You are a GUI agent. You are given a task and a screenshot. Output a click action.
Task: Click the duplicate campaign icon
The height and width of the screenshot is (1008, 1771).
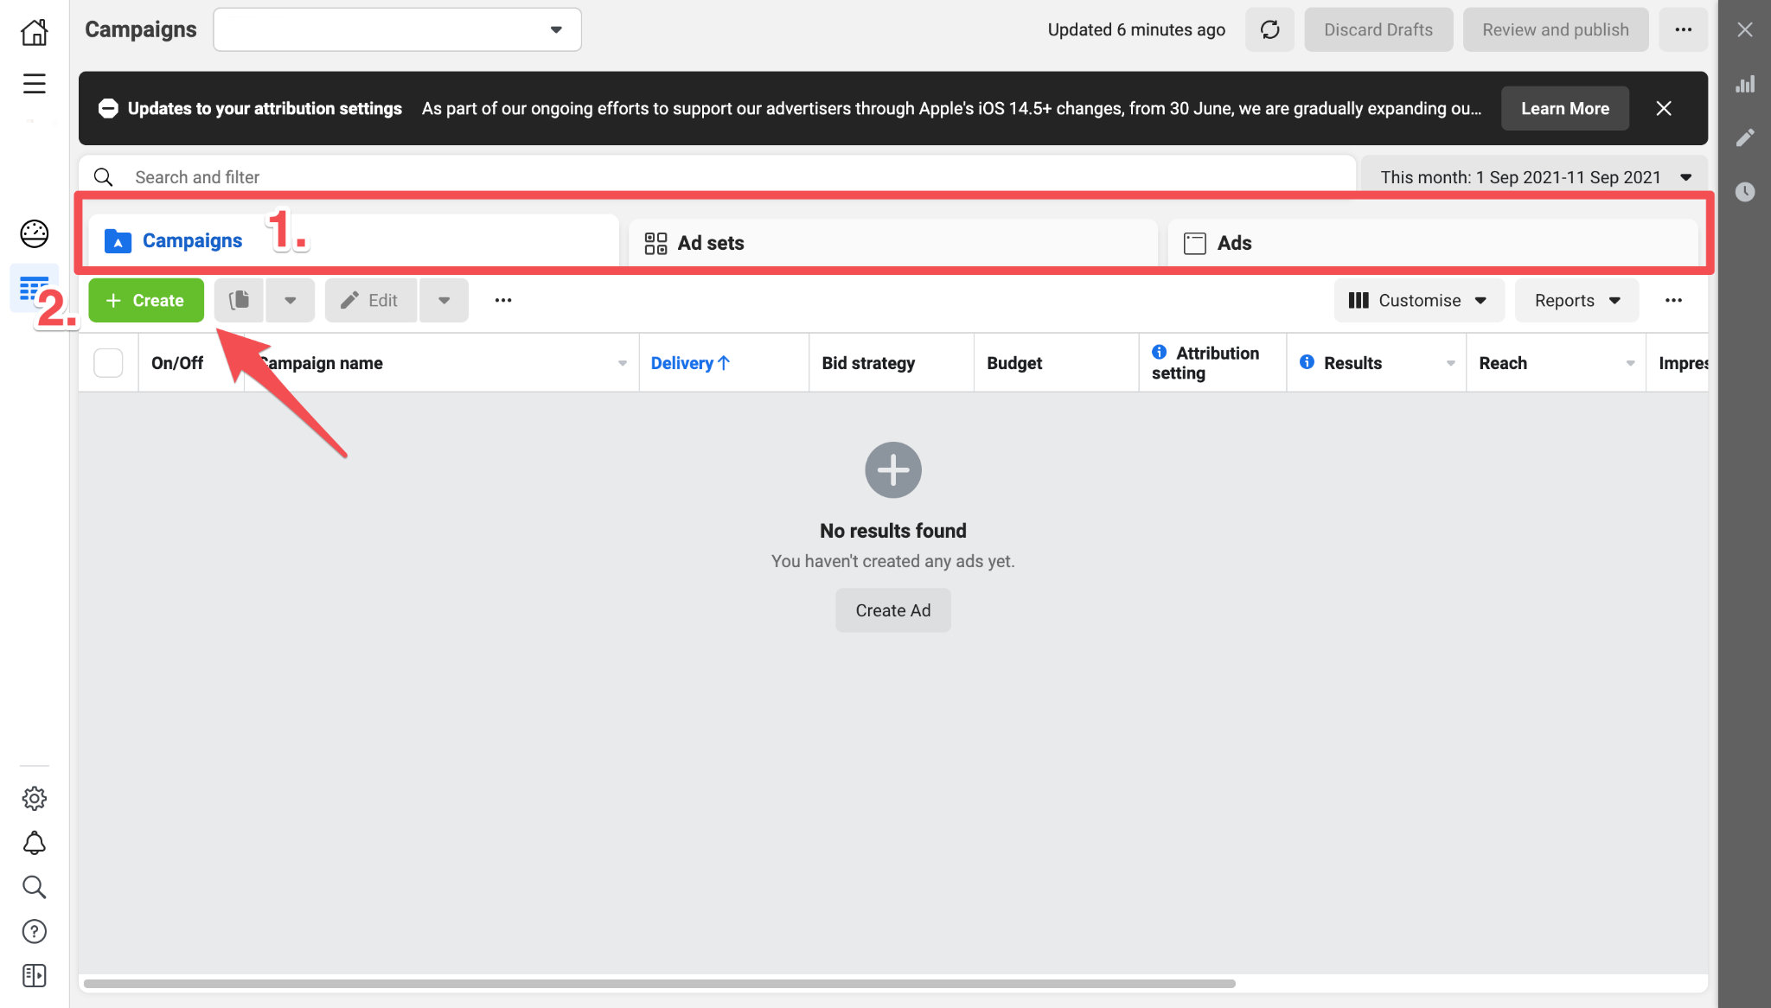[x=240, y=300]
